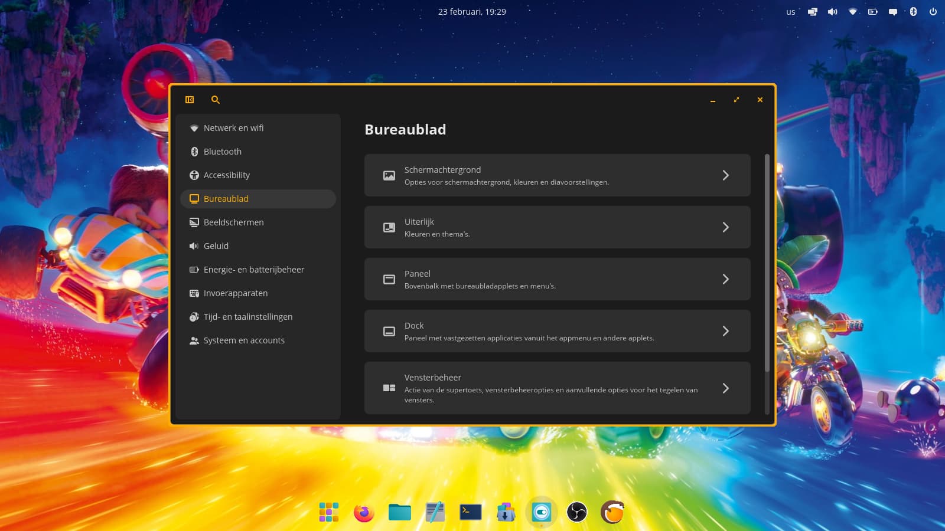Image resolution: width=945 pixels, height=531 pixels.
Task: Select Bluetooth in the sidebar
Action: click(258, 152)
